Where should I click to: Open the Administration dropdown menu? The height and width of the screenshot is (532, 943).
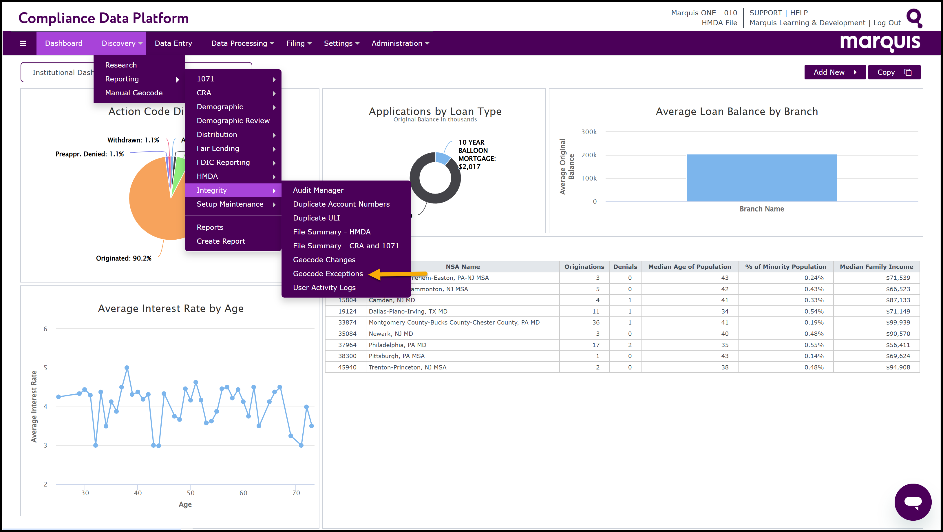coord(400,43)
